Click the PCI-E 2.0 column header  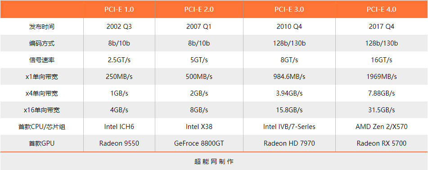pyautogui.click(x=199, y=9)
